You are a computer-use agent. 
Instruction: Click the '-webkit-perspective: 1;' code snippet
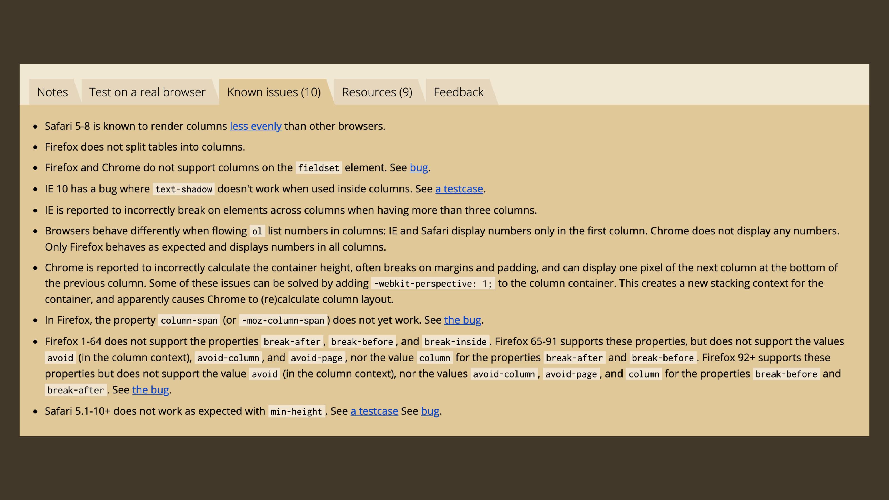(433, 284)
